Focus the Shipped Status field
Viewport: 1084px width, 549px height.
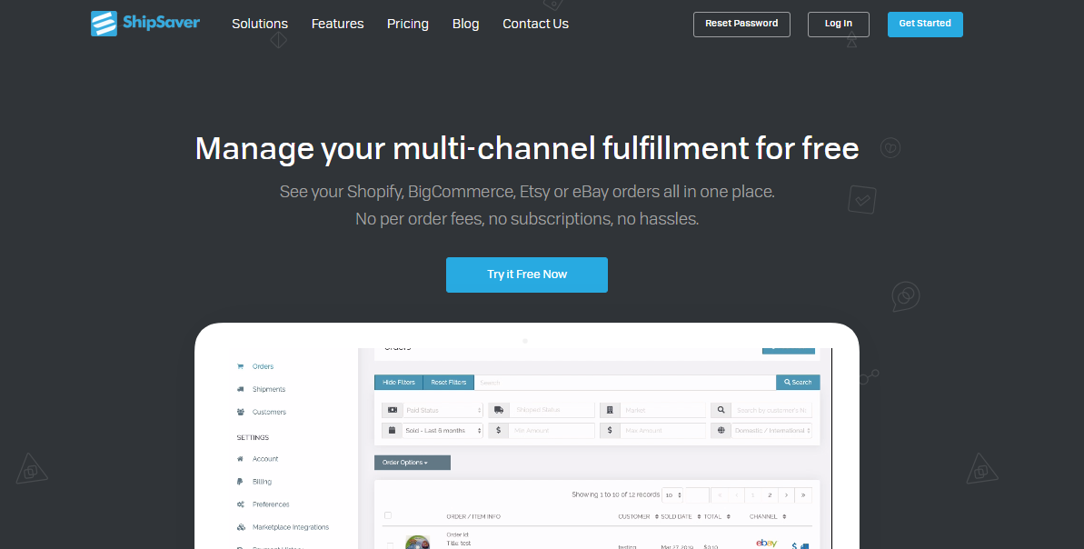pyautogui.click(x=552, y=410)
